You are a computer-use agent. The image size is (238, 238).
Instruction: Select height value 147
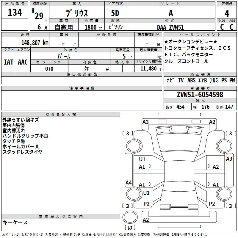coord(229,107)
